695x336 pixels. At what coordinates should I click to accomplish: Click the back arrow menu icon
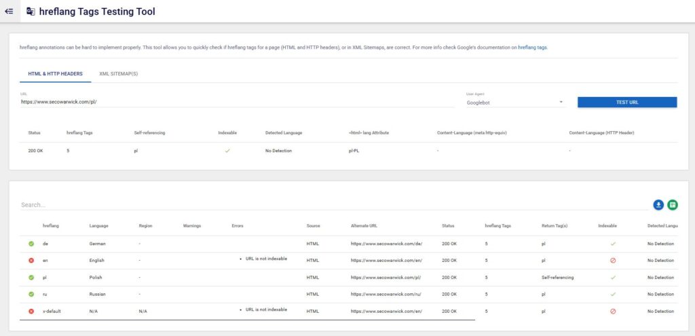pyautogui.click(x=9, y=12)
